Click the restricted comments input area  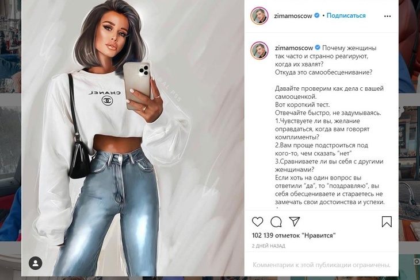(322, 265)
